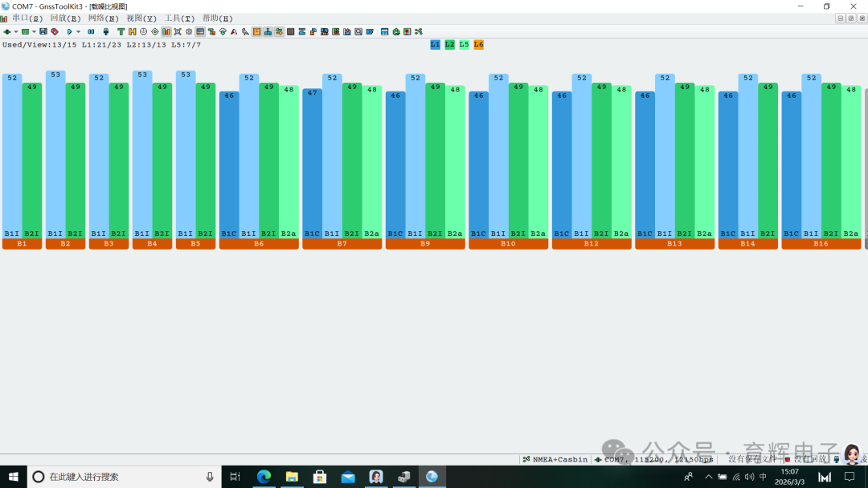
Task: Click the green signal antenna icon
Action: [x=223, y=31]
